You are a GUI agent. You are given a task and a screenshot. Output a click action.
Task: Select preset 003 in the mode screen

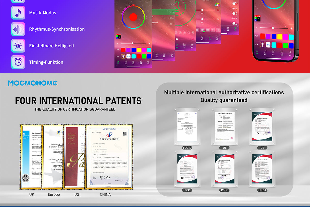[x=207, y=30]
